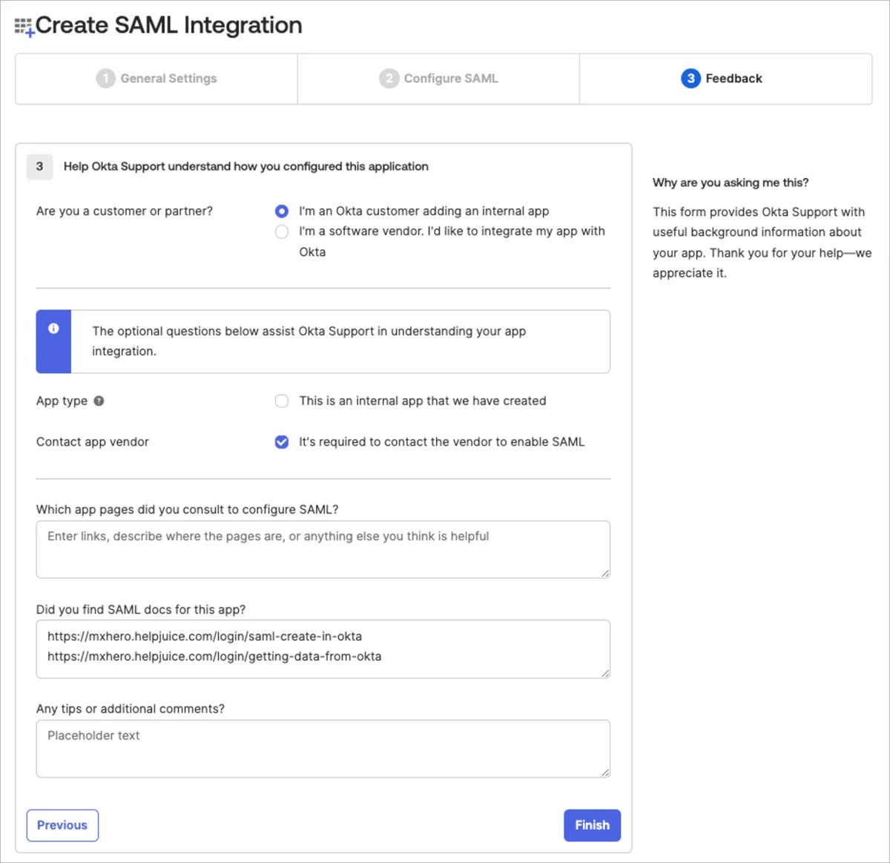Go to the General Settings step tab
This screenshot has height=863, width=890.
156,79
